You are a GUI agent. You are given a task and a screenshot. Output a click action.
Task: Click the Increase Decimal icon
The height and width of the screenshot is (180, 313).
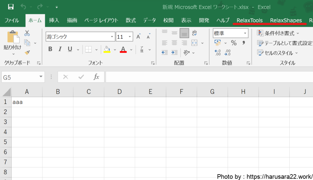[218, 53]
